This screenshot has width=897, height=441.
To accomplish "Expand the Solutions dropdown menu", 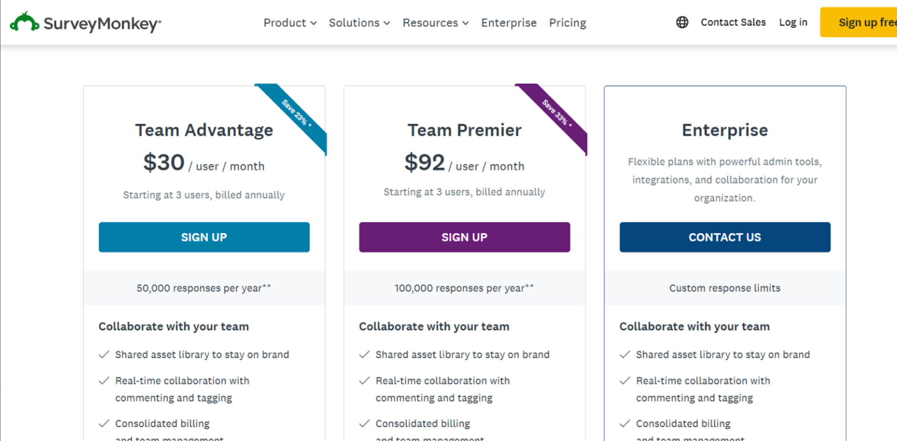I will click(359, 23).
